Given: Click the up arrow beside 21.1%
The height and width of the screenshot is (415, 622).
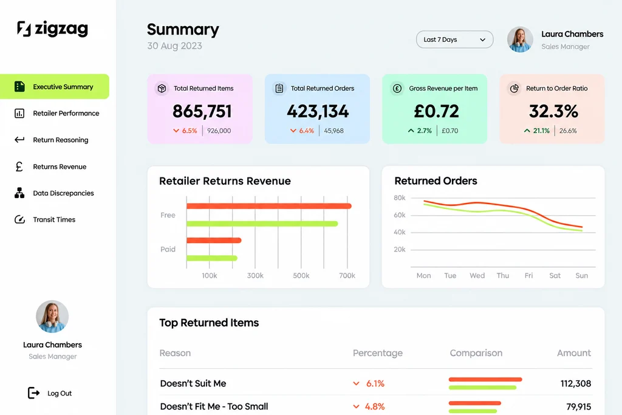Looking at the screenshot, I should (527, 131).
